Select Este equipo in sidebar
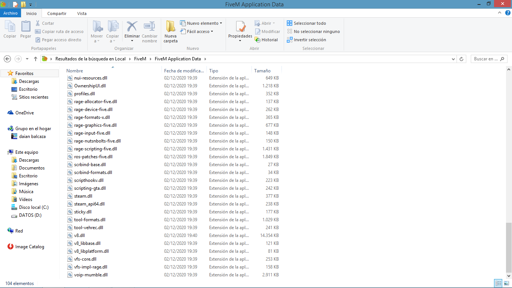Viewport: 512px width, 288px height. (x=27, y=152)
